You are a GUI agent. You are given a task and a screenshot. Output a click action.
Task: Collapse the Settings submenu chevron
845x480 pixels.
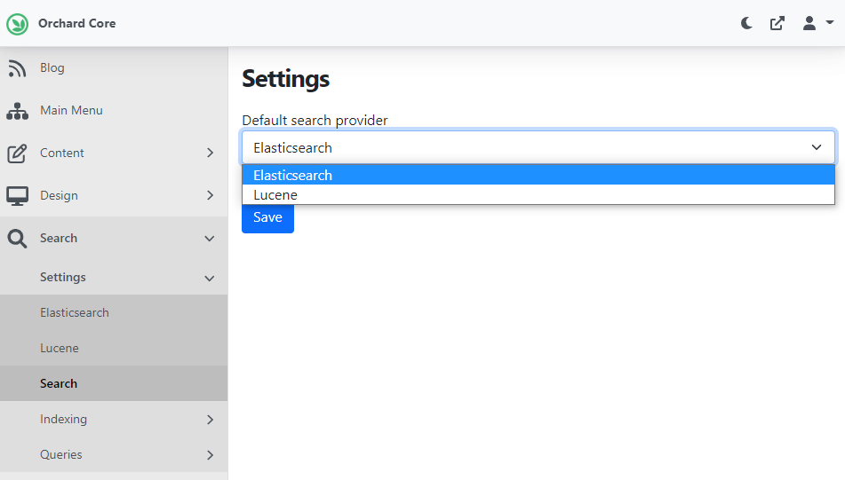(x=210, y=279)
